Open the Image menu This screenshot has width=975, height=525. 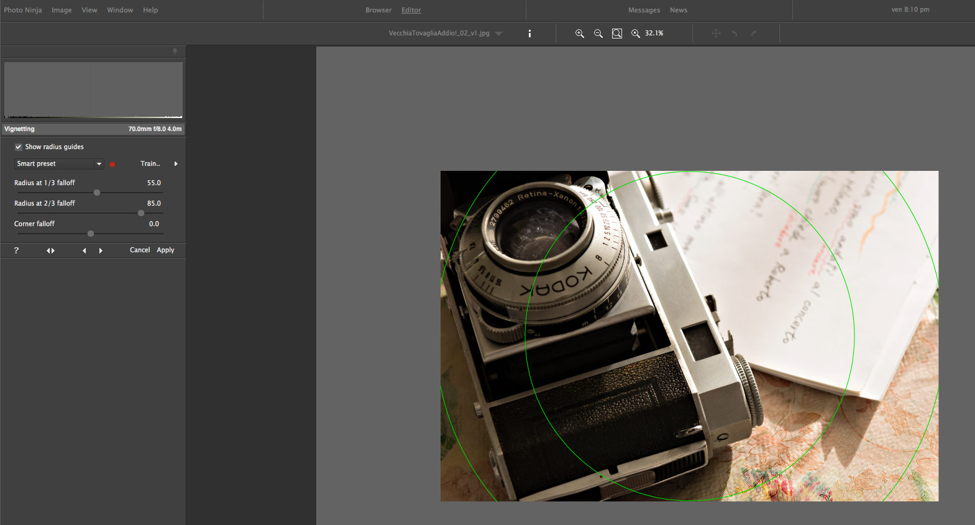(x=62, y=10)
